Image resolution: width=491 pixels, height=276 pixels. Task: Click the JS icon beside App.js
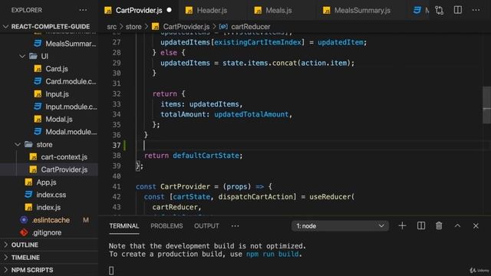[28, 182]
